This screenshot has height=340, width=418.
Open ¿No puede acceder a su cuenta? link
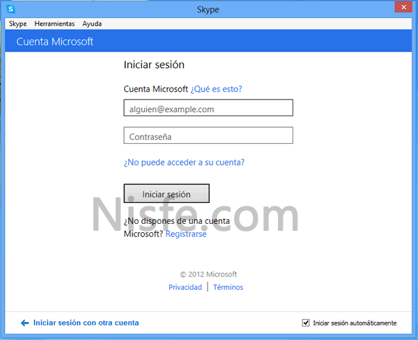[184, 162]
